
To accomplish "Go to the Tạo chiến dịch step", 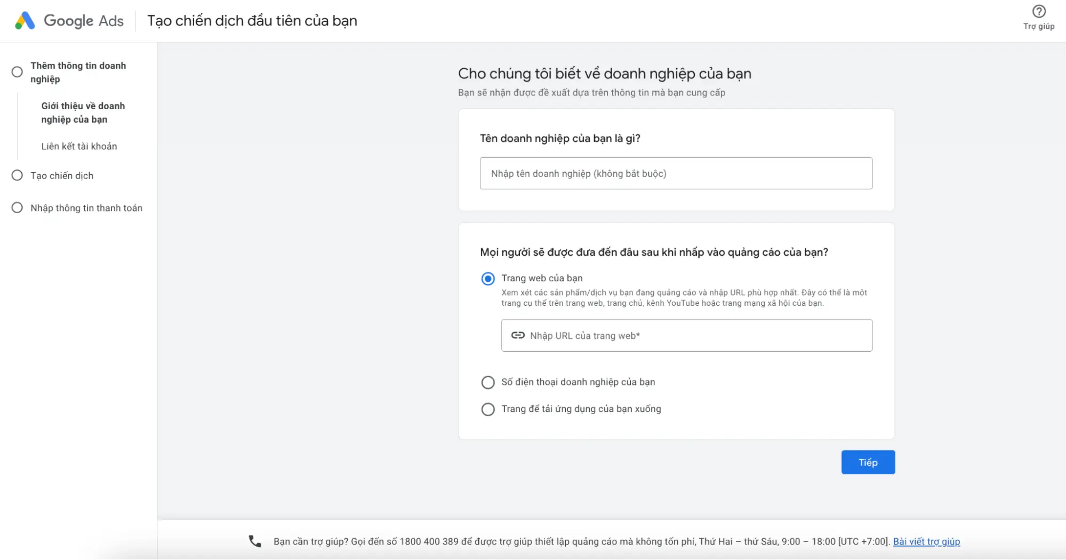I will click(62, 175).
